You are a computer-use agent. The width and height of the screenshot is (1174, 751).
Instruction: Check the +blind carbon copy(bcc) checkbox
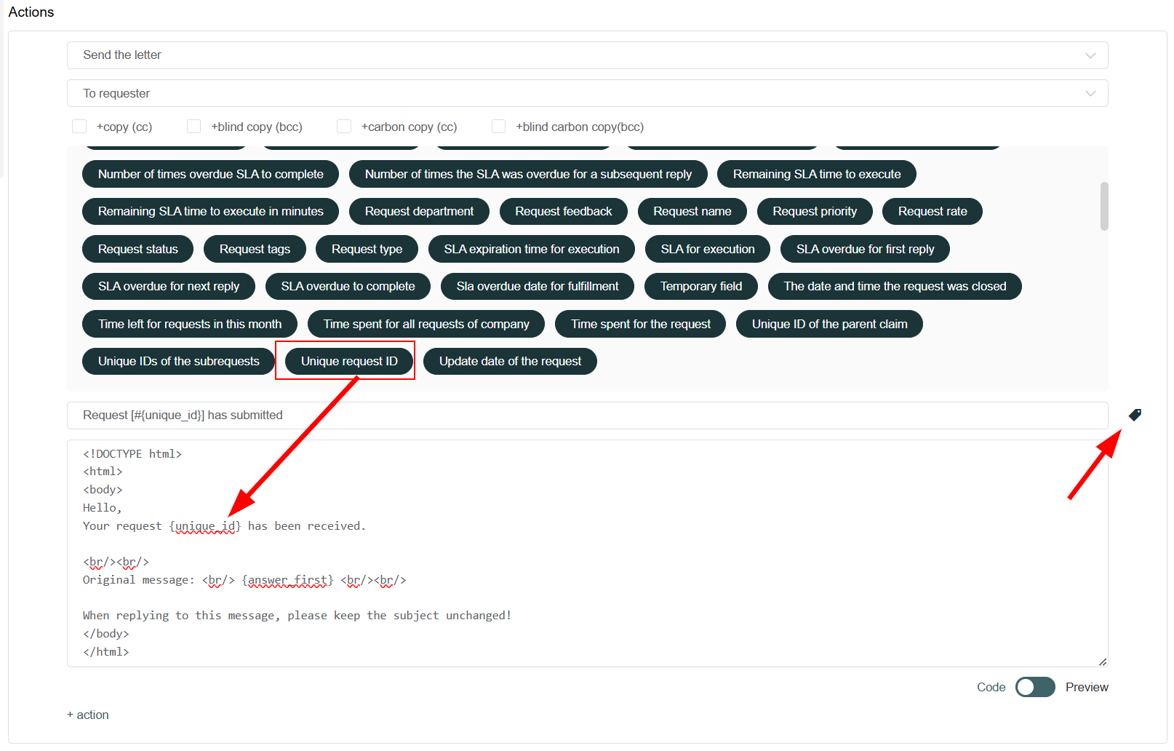click(x=499, y=127)
